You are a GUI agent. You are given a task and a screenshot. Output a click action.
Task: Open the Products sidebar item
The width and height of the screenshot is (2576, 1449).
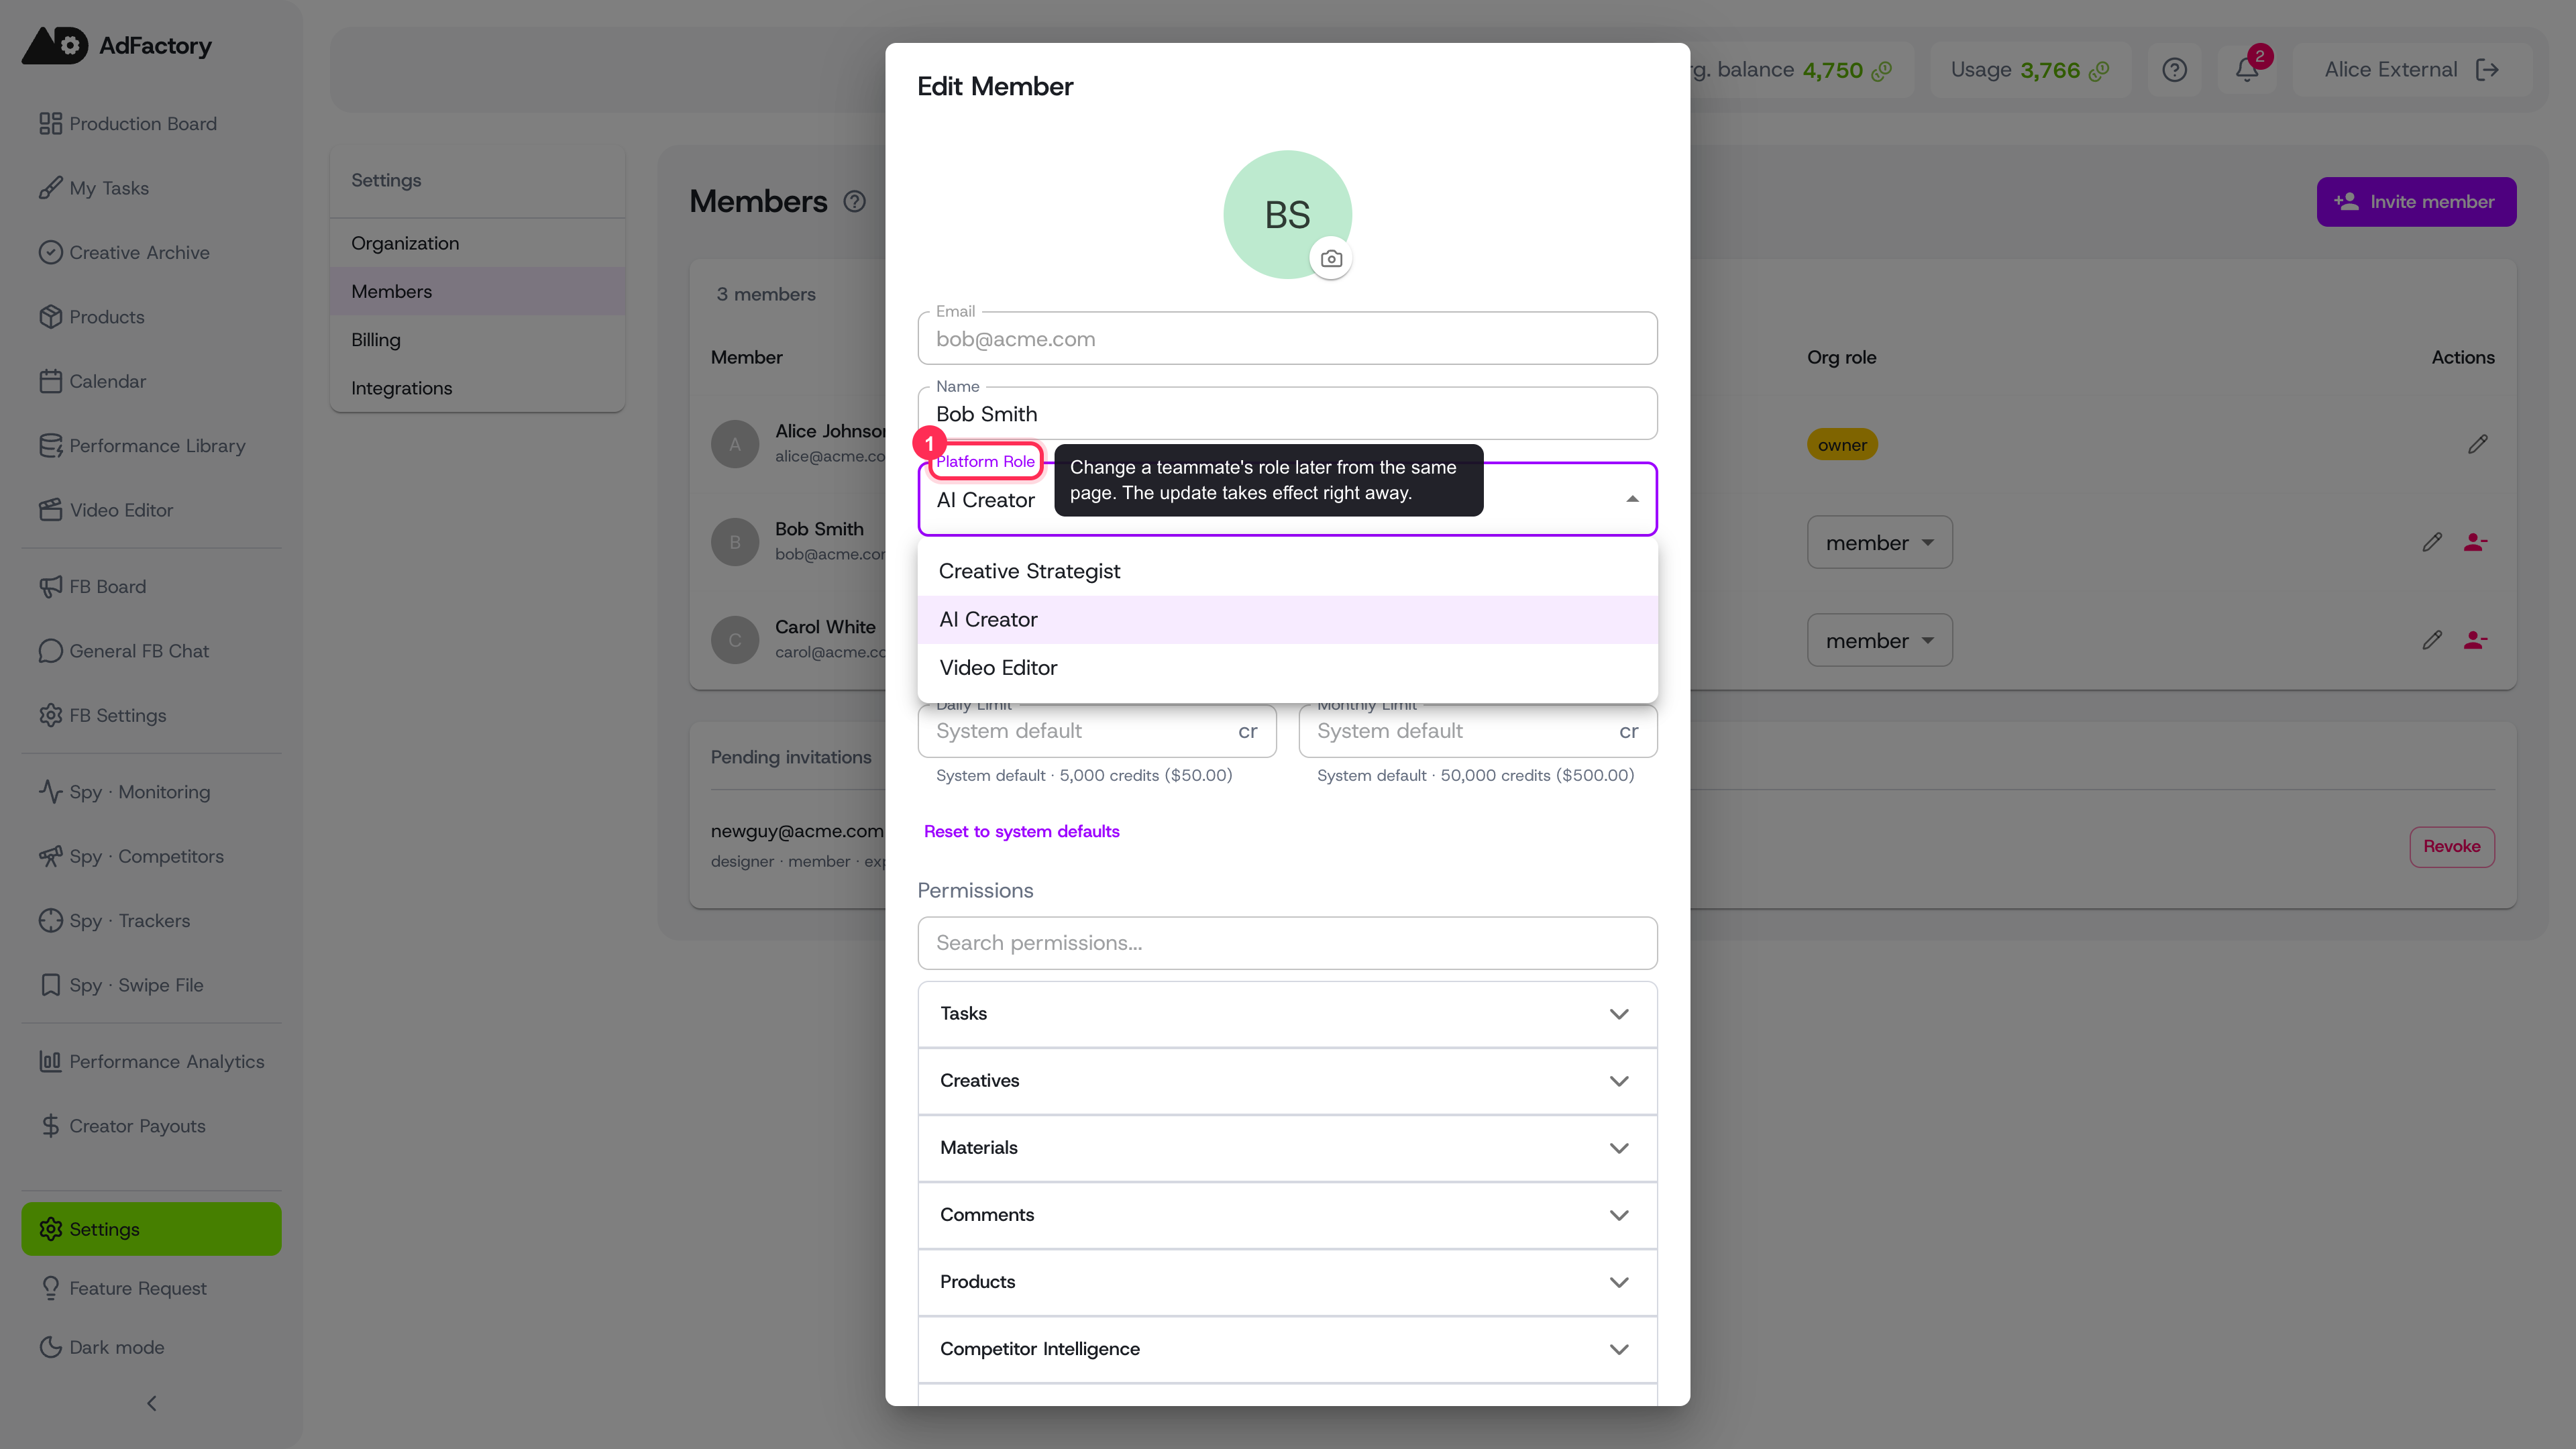click(151, 317)
